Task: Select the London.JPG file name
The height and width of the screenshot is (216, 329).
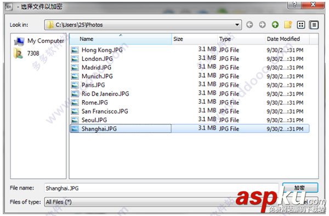Action: [97, 59]
